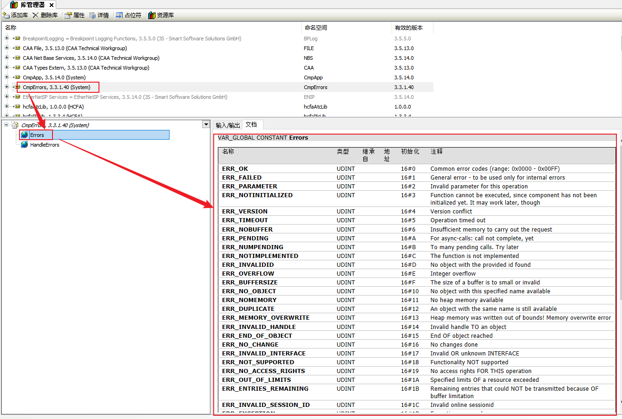Click the 占位符 (Placeholders) toolbar icon
This screenshot has width=622, height=419.
pyautogui.click(x=119, y=15)
